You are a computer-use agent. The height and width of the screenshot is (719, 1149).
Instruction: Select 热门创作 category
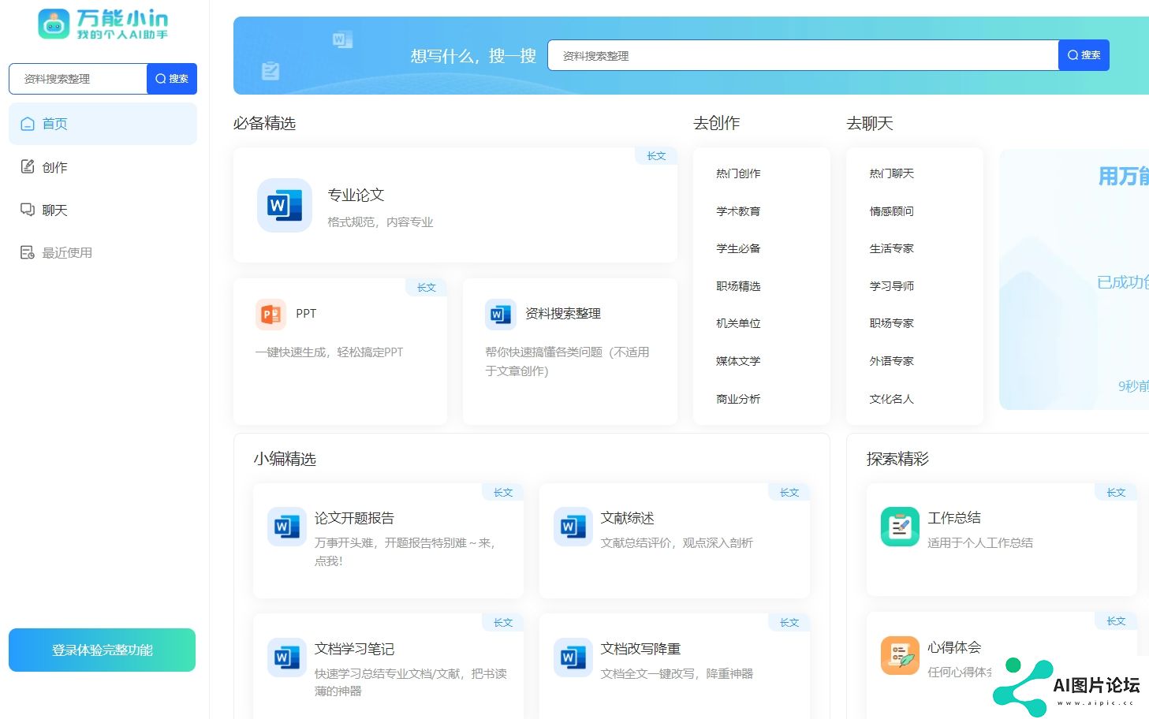tap(738, 173)
